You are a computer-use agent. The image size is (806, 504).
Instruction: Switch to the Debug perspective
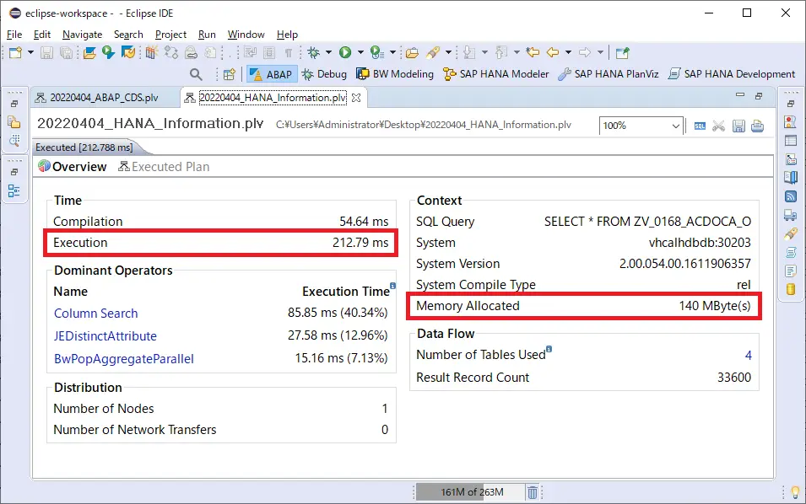(324, 74)
